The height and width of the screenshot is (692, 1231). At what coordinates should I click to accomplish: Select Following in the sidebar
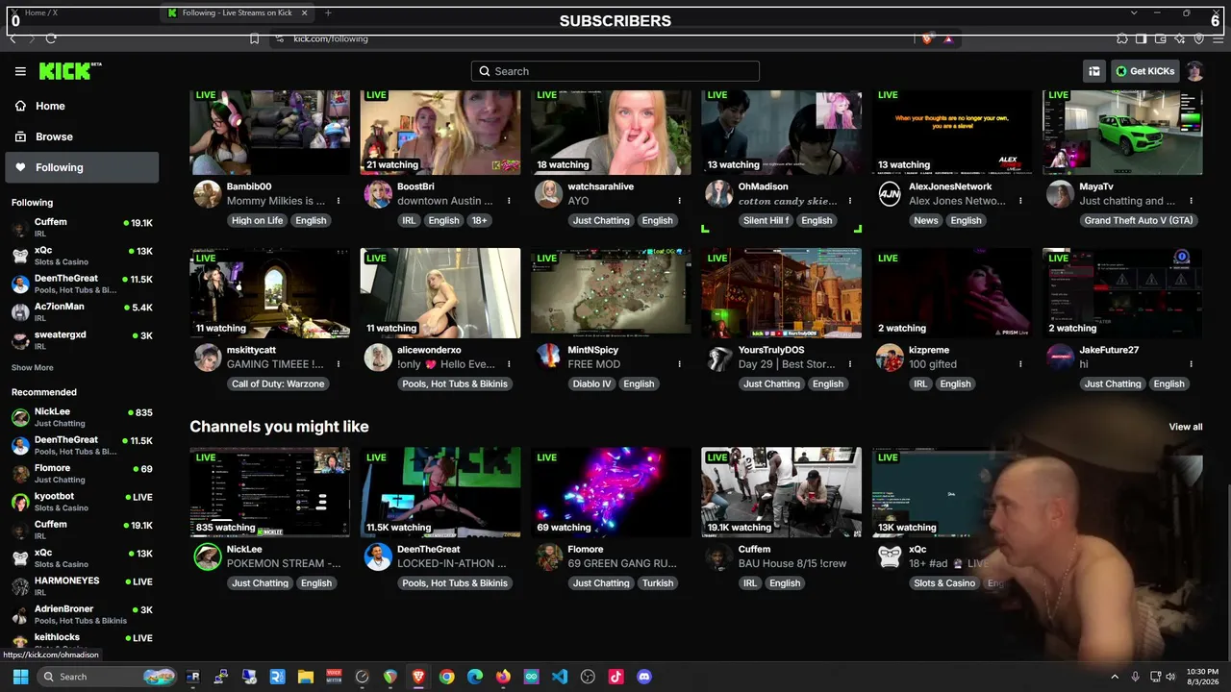pos(82,167)
